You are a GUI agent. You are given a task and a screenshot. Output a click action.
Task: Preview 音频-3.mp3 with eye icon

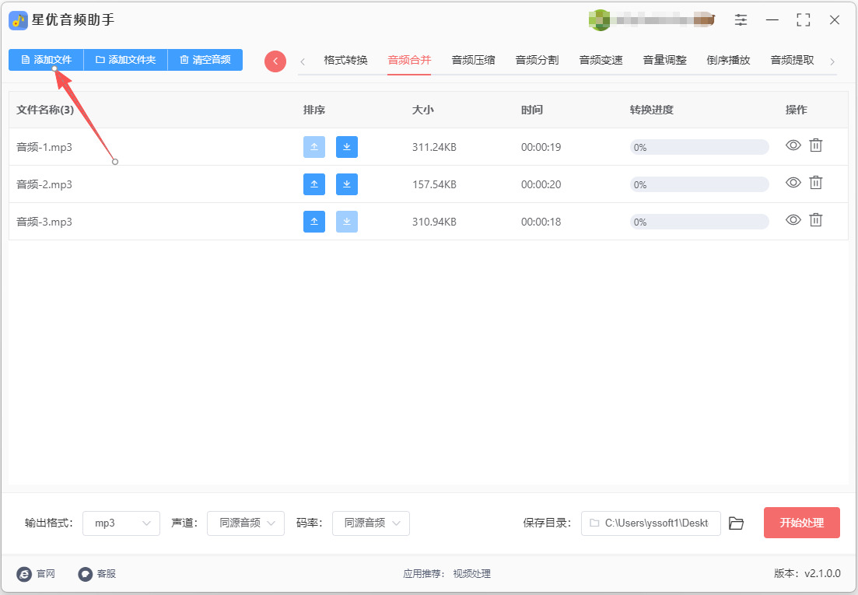click(x=793, y=220)
